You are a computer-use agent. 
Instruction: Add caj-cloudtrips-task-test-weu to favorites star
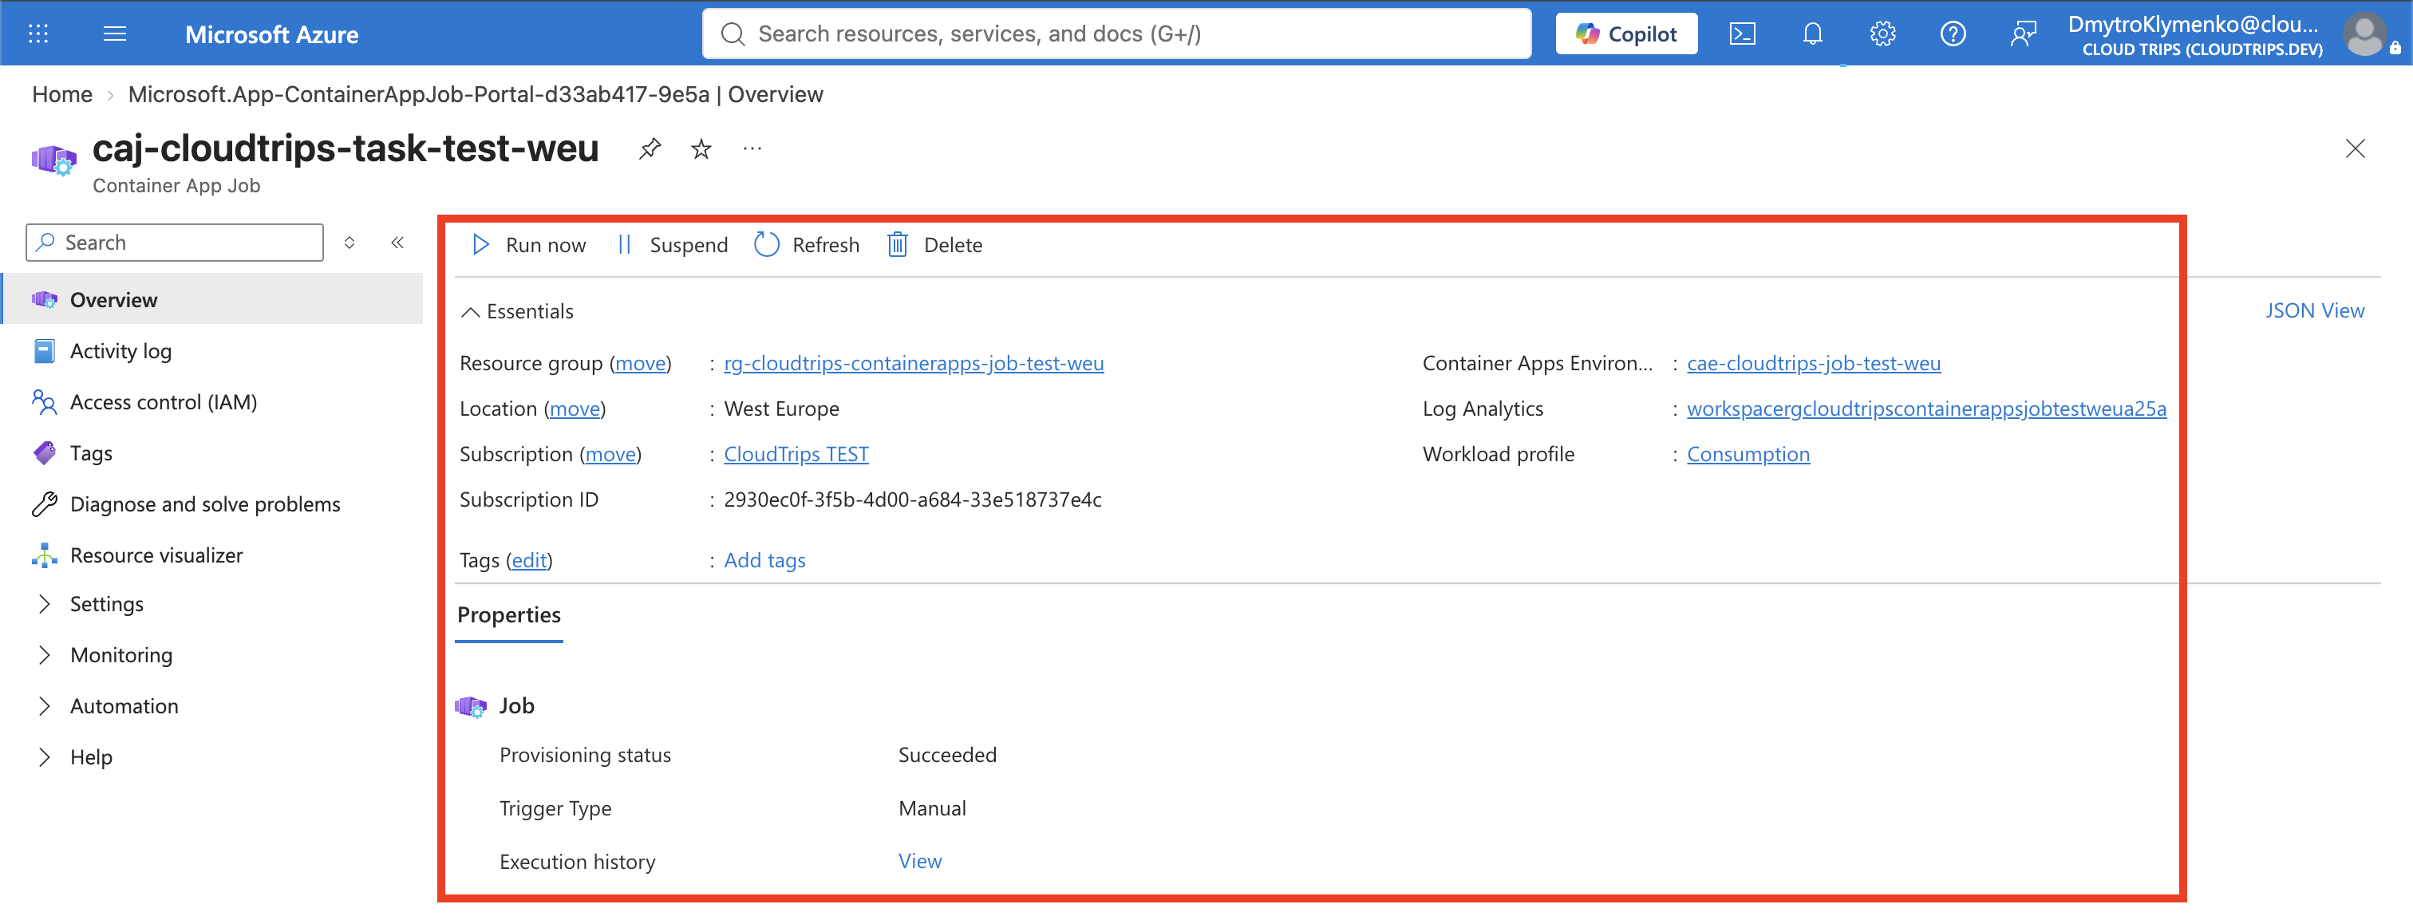(701, 148)
